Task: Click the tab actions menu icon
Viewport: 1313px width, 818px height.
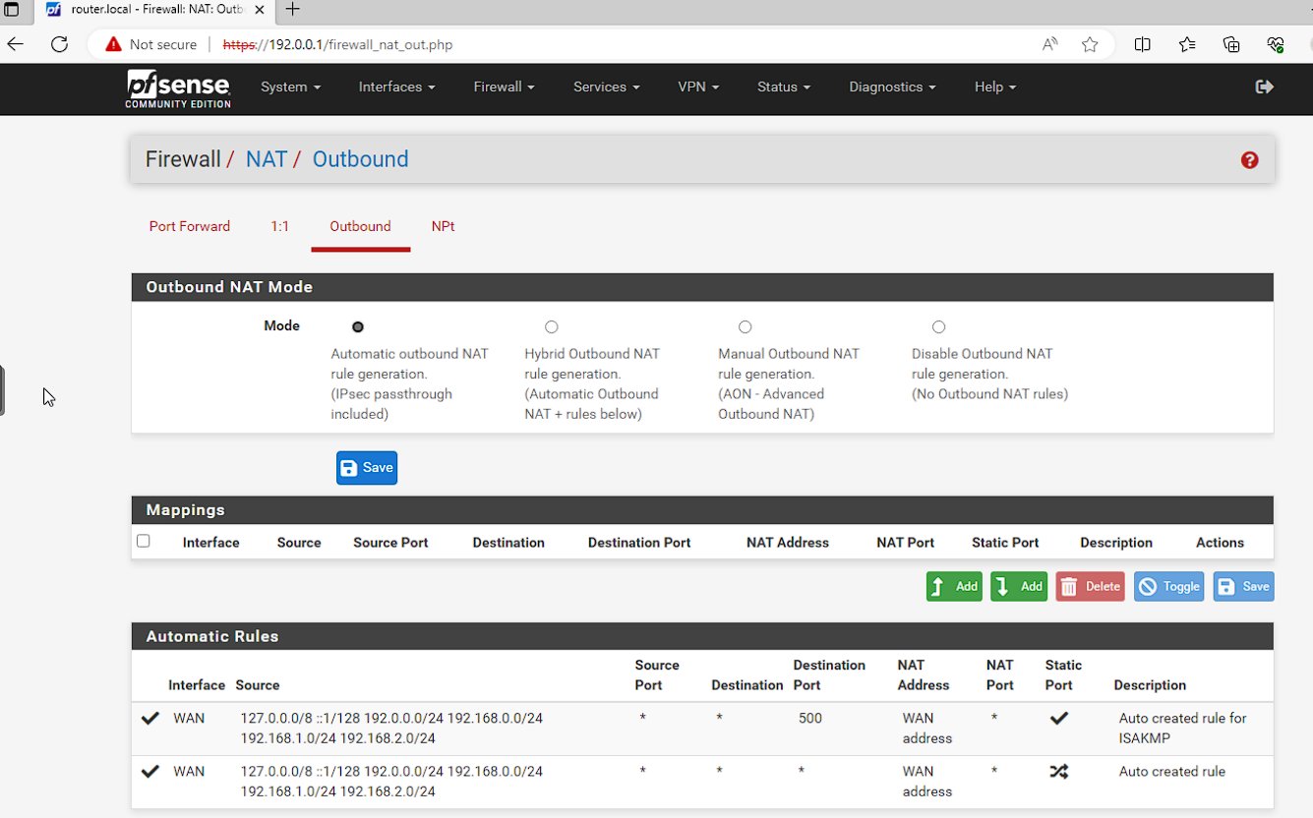Action: (x=12, y=10)
